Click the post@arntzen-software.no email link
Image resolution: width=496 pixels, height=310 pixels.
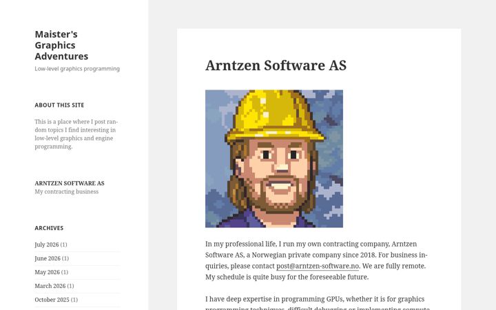click(x=318, y=266)
